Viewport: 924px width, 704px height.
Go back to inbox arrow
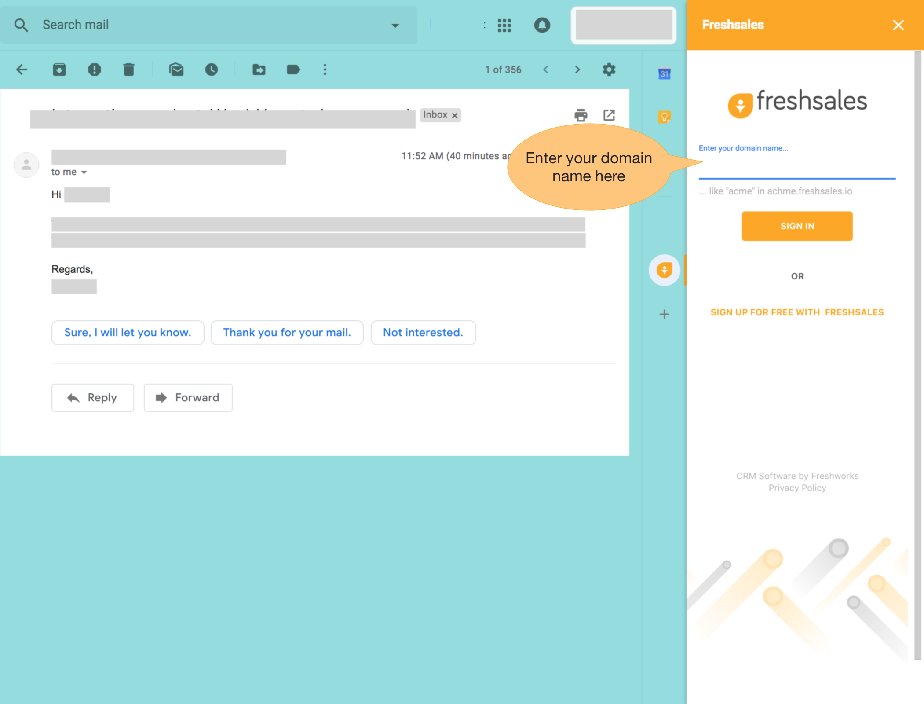point(22,70)
